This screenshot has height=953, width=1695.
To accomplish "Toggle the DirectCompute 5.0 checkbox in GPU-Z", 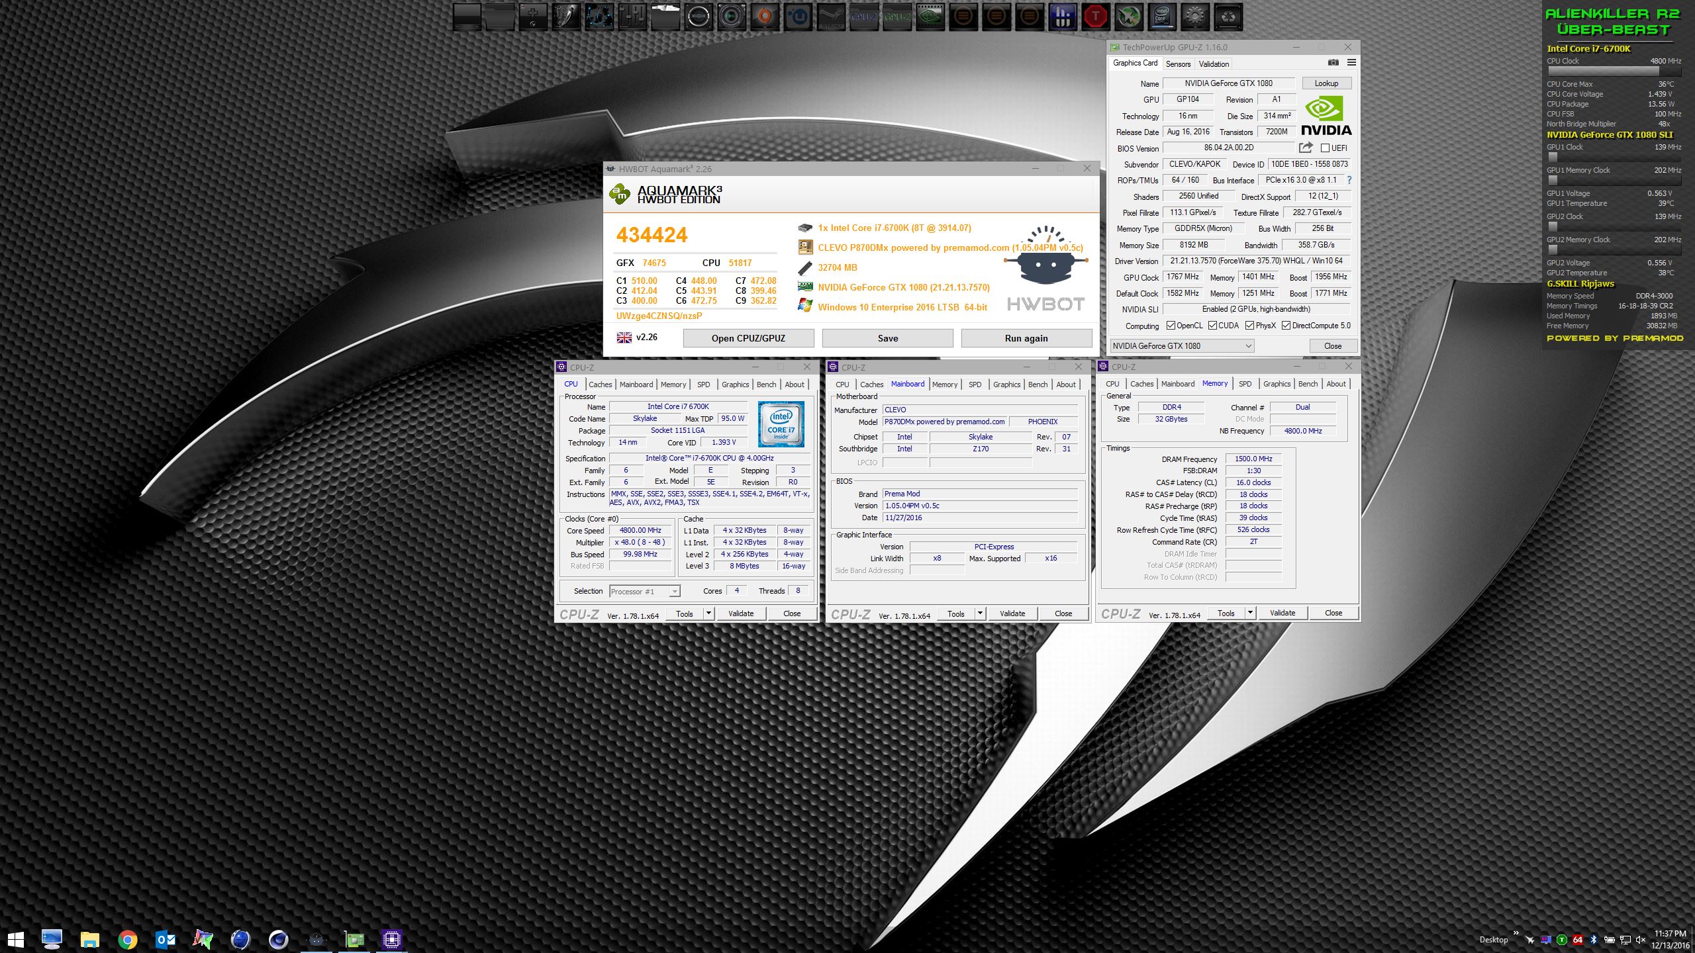I will point(1286,326).
